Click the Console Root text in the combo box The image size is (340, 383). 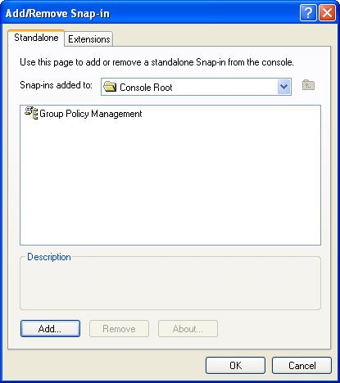146,88
